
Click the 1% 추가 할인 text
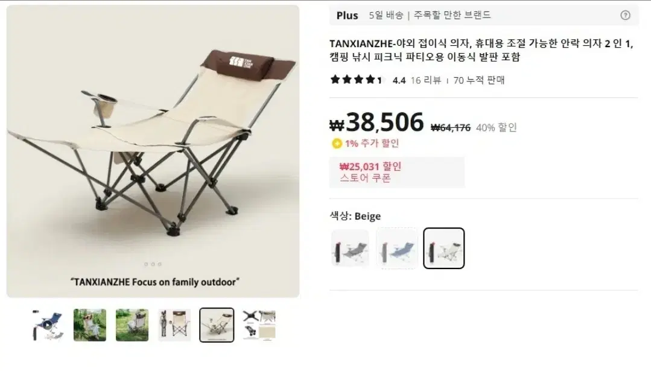point(372,144)
